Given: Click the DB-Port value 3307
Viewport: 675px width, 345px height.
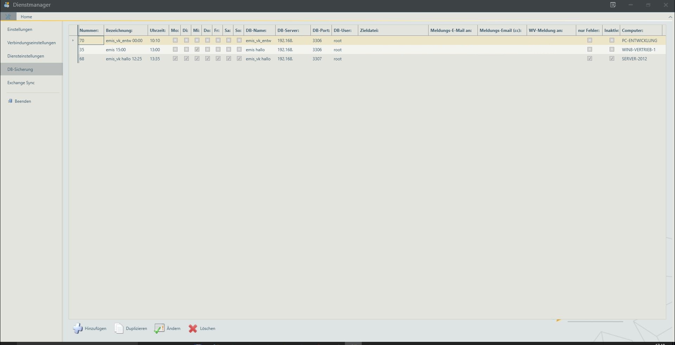Looking at the screenshot, I should [317, 59].
